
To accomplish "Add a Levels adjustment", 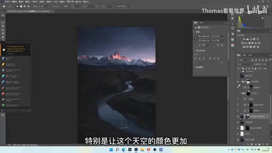I will (247, 39).
